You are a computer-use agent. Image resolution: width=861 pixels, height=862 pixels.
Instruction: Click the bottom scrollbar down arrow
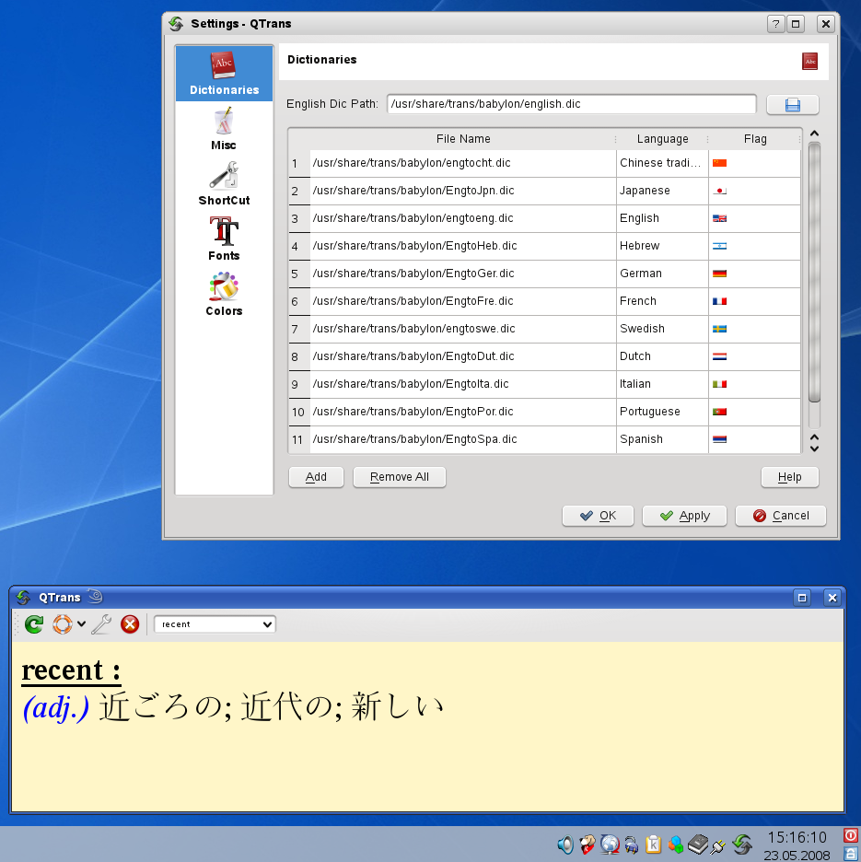814,448
